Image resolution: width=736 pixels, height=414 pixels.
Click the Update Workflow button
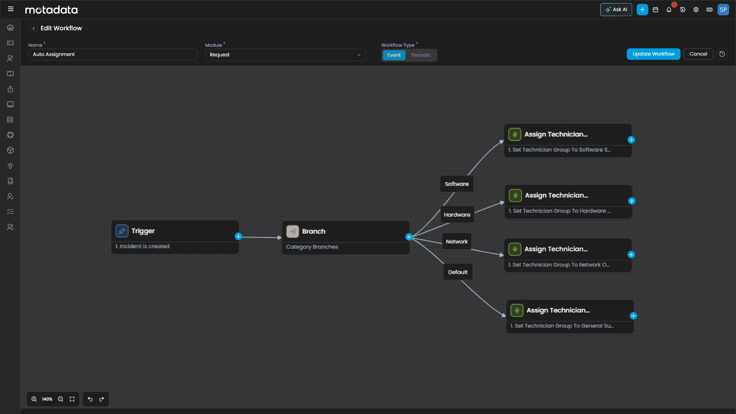click(653, 54)
